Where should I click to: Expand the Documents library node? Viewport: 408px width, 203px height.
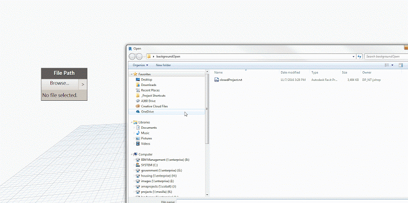(134, 128)
